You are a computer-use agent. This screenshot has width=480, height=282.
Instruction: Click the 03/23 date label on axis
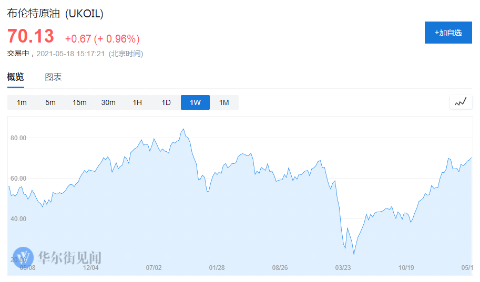343,268
